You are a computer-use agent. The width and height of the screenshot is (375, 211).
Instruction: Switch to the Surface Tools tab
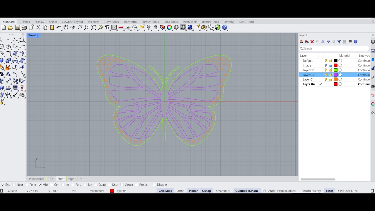pos(150,22)
